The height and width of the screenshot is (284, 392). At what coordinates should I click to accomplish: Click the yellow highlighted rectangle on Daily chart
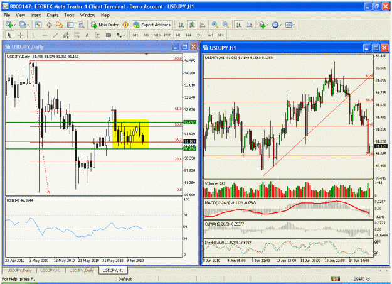pos(130,134)
